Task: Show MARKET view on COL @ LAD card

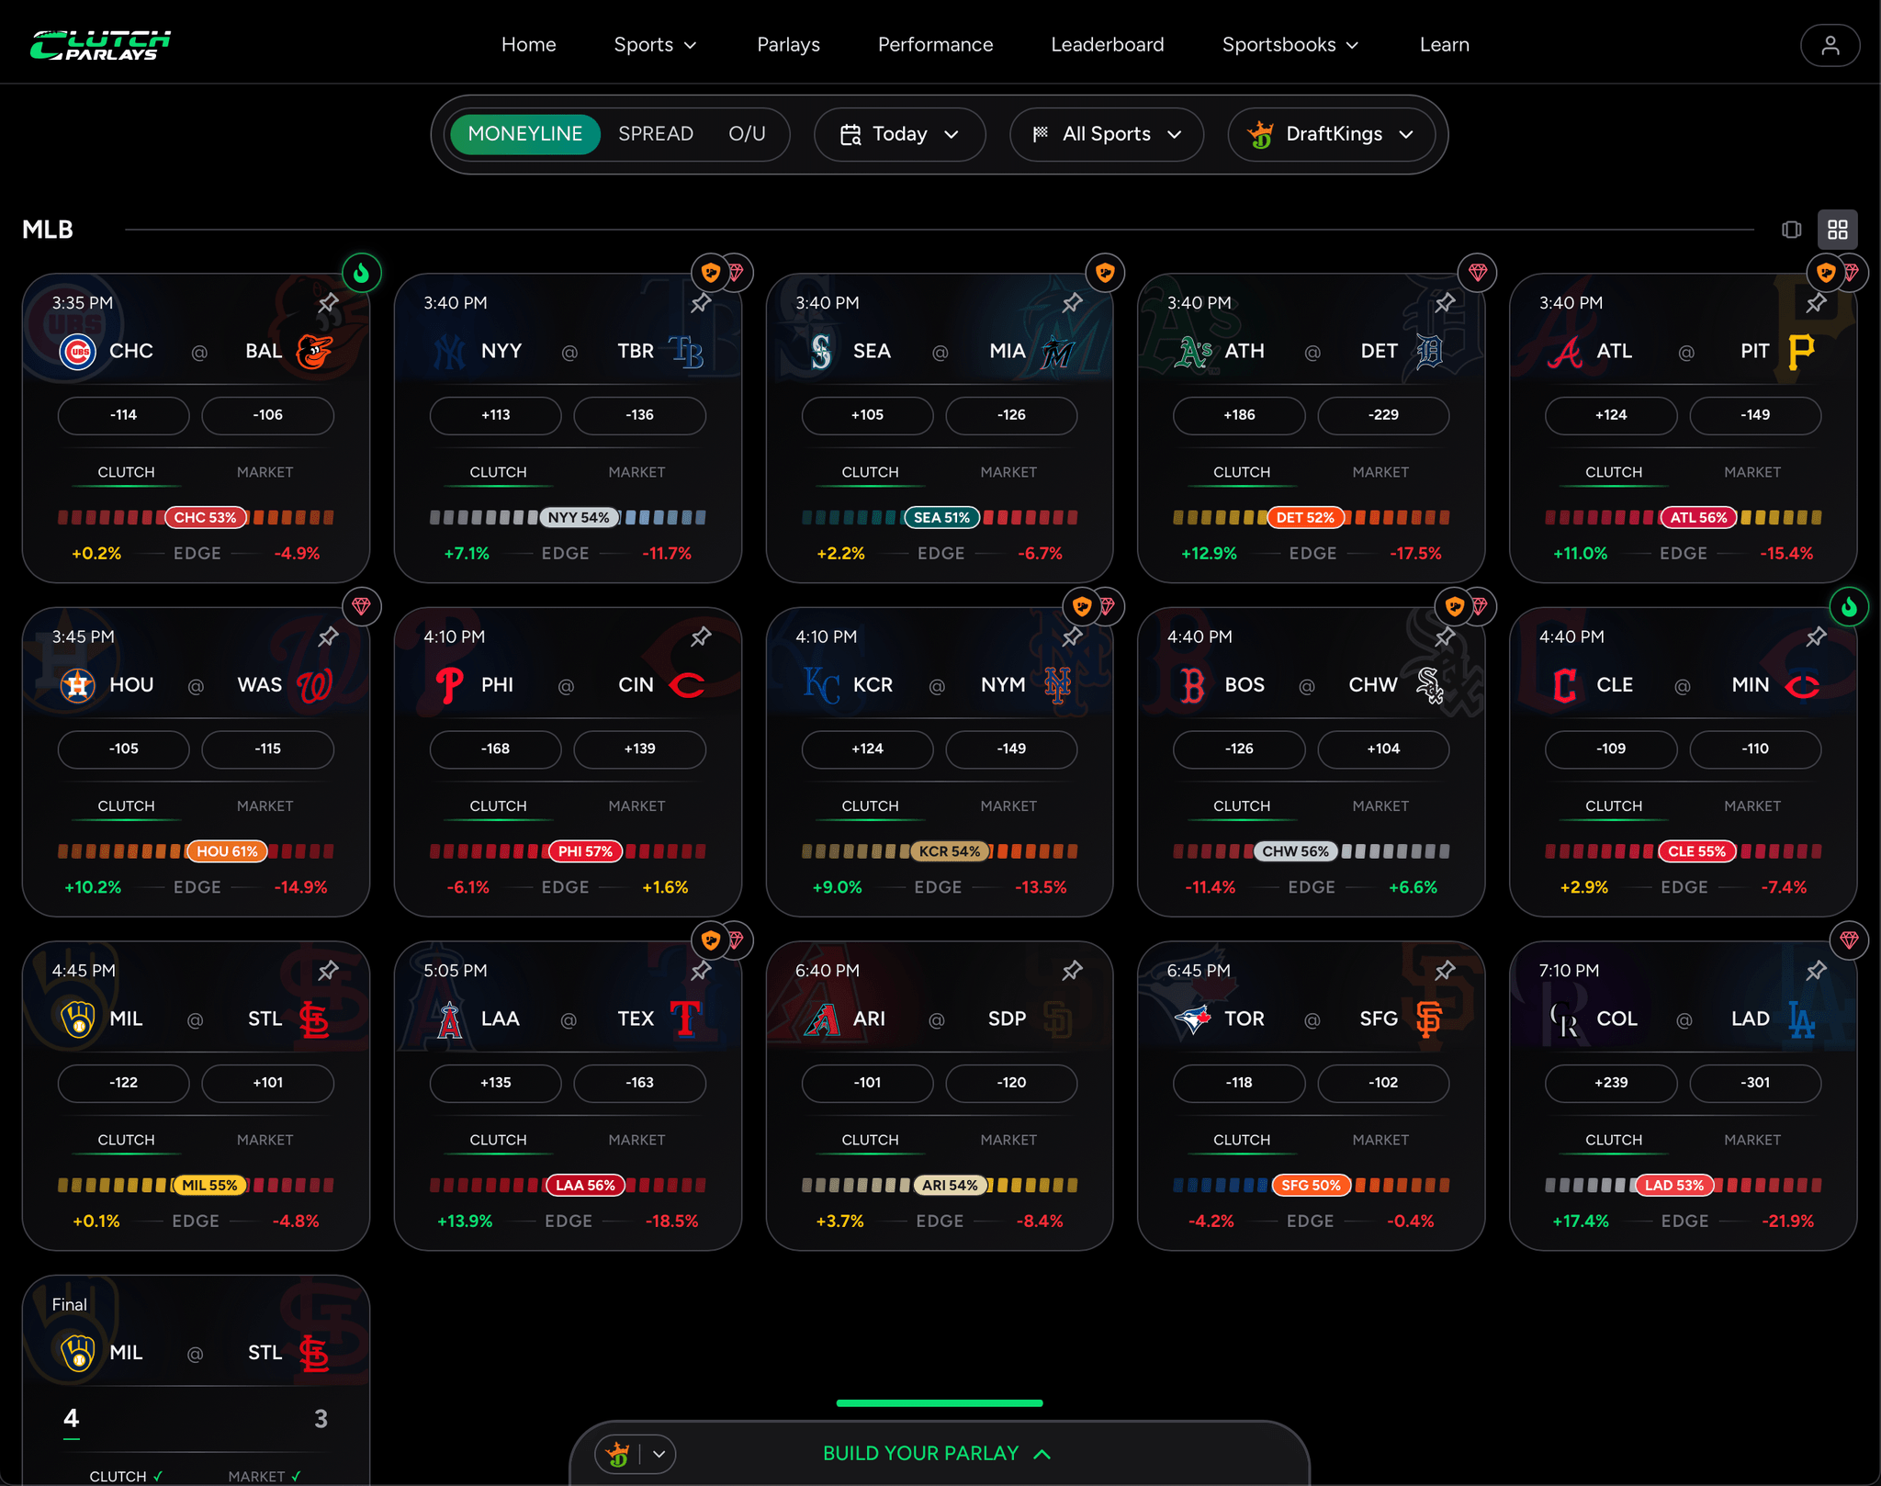Action: click(1751, 1140)
